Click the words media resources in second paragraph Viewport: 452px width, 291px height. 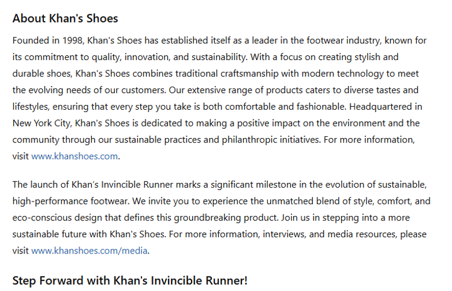pyautogui.click(x=363, y=234)
